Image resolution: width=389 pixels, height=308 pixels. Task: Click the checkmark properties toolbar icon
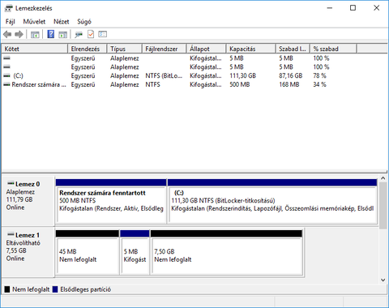coord(91,34)
